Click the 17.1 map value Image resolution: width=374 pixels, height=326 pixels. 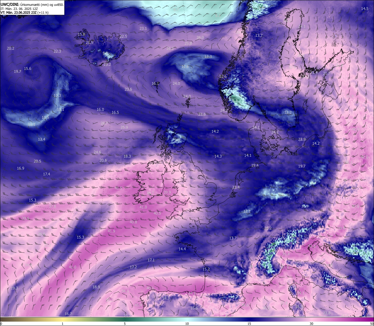pos(151,260)
